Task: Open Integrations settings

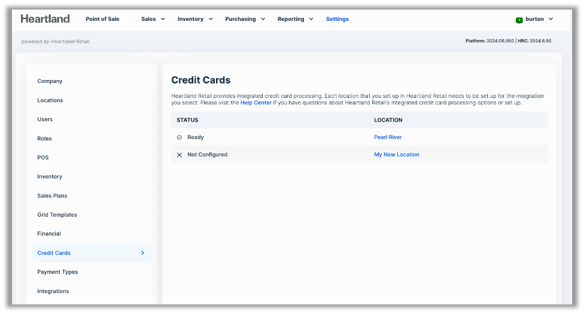Action: tap(53, 291)
